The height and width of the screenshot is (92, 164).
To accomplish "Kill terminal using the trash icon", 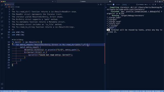I will click(155, 5).
